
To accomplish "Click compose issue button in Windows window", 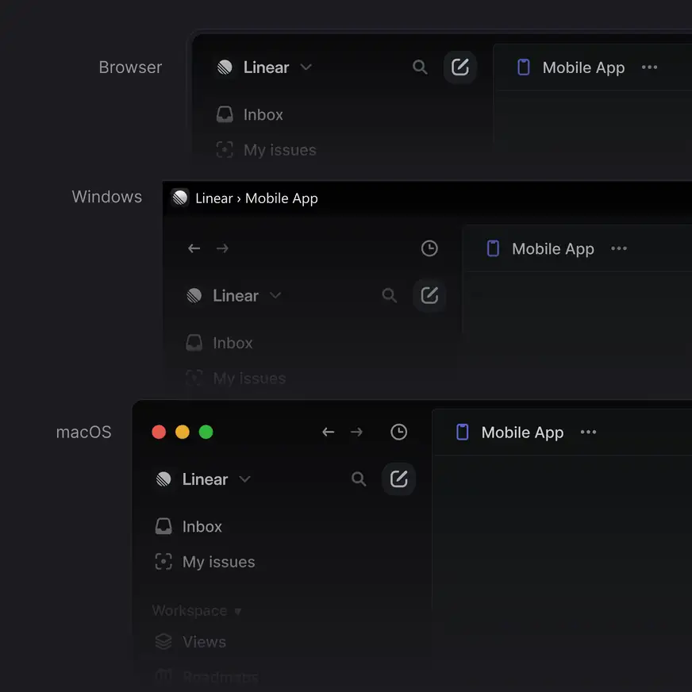I will [429, 295].
